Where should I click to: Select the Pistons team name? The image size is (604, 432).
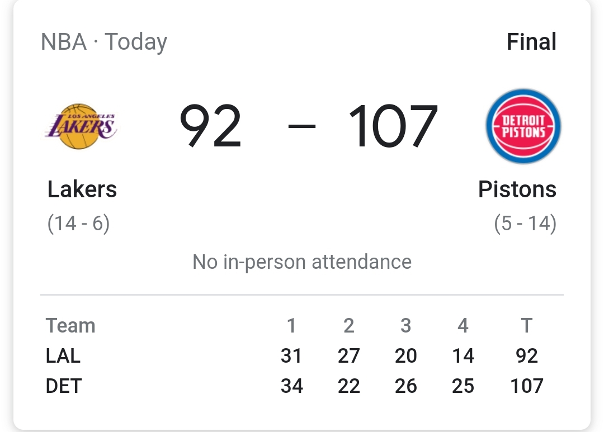[x=517, y=189]
